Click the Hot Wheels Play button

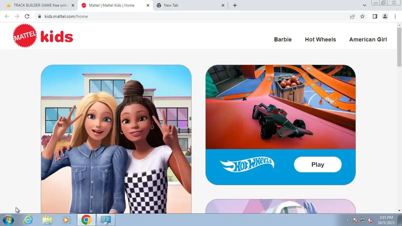click(318, 164)
